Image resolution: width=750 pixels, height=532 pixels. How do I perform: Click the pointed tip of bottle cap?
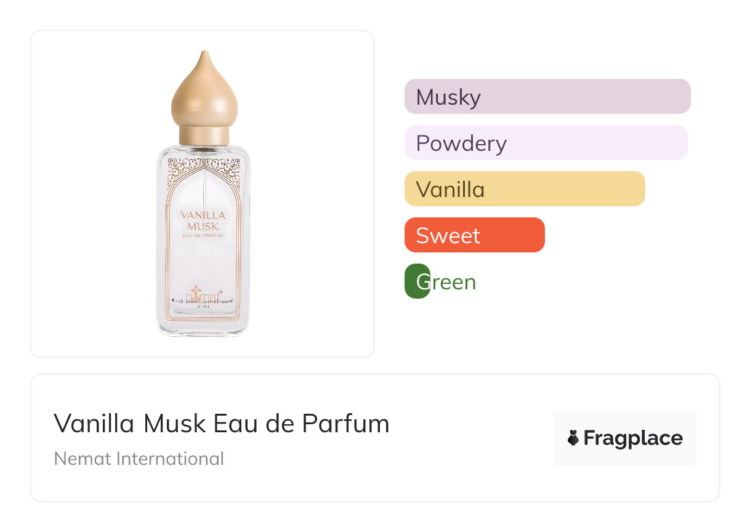tap(204, 55)
